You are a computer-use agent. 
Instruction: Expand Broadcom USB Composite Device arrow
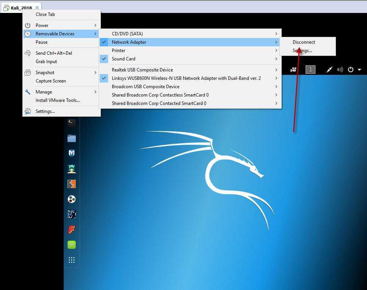click(276, 87)
